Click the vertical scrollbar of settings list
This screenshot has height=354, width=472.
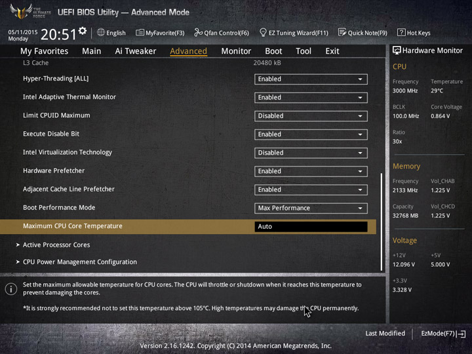coord(382,222)
